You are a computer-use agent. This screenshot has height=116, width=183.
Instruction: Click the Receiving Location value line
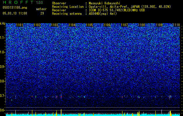[130, 7]
